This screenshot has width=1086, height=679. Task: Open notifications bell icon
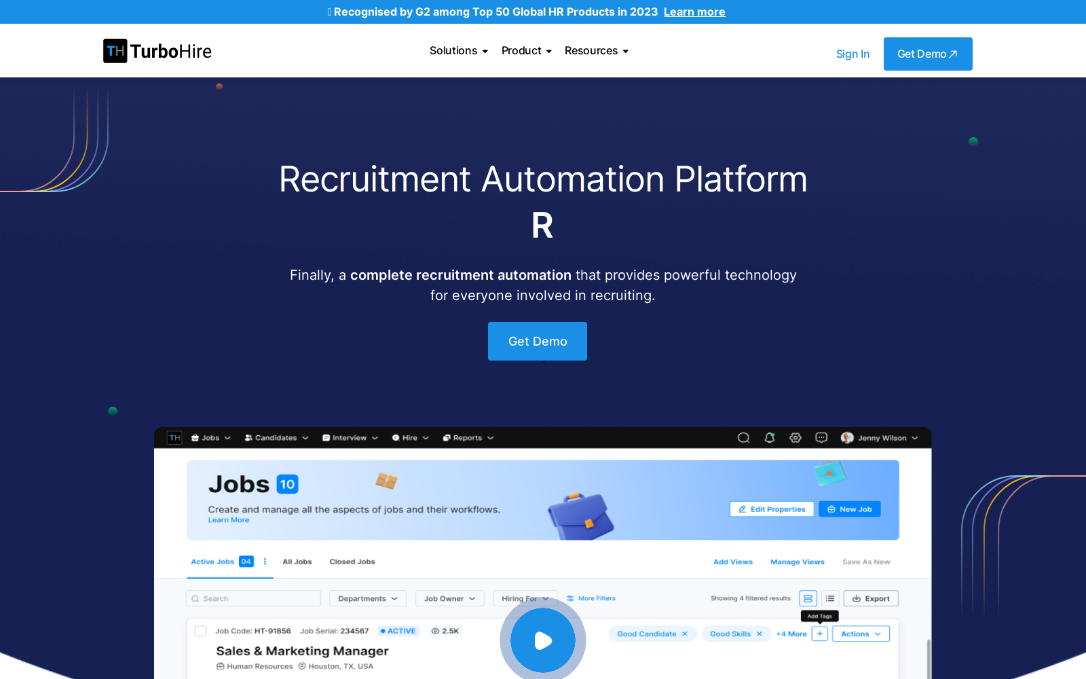pos(770,438)
